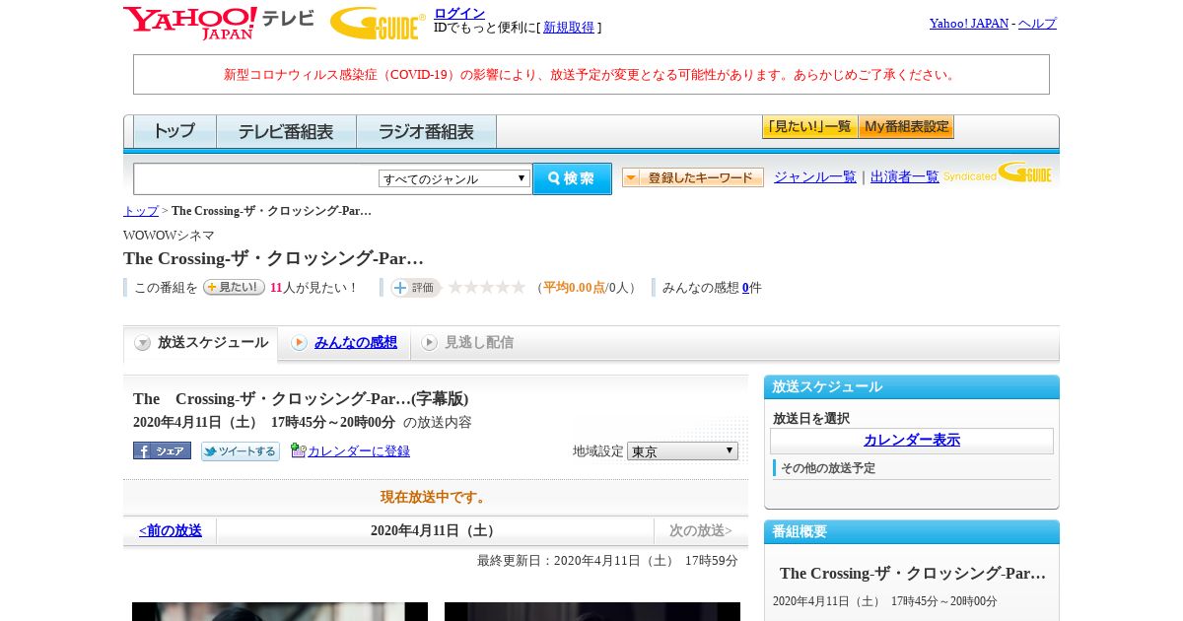
Task: Go to <前の放送 link
Action: click(x=171, y=530)
